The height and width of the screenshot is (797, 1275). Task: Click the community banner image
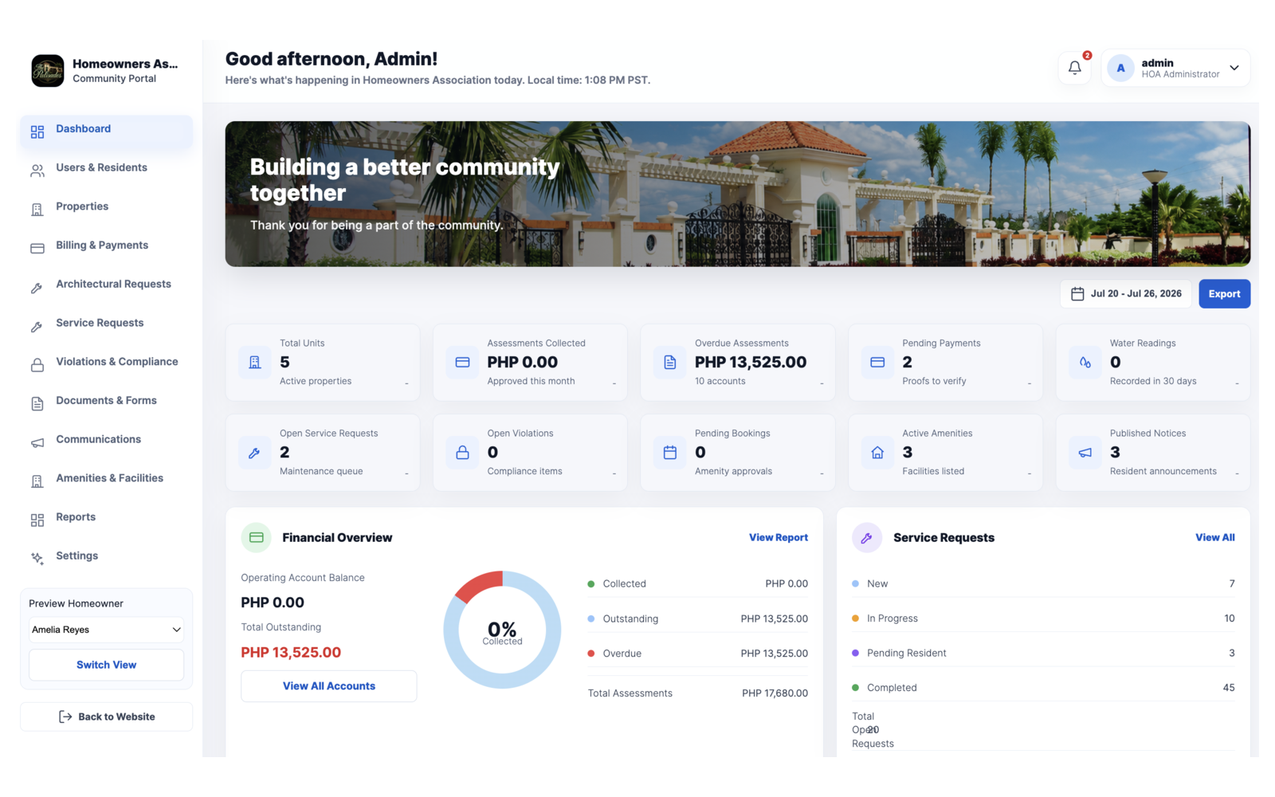738,194
